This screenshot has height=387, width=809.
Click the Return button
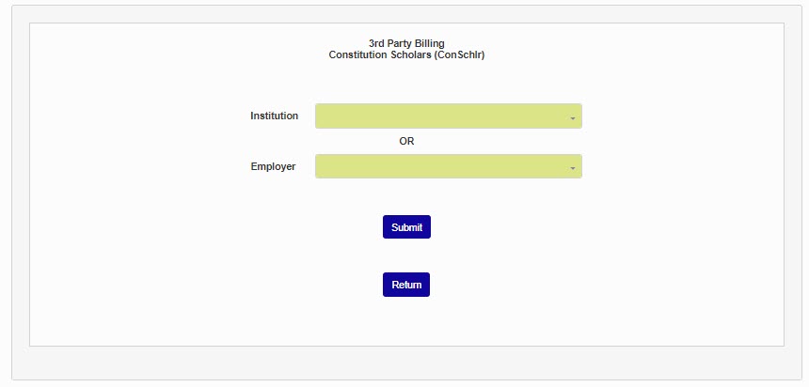[406, 285]
